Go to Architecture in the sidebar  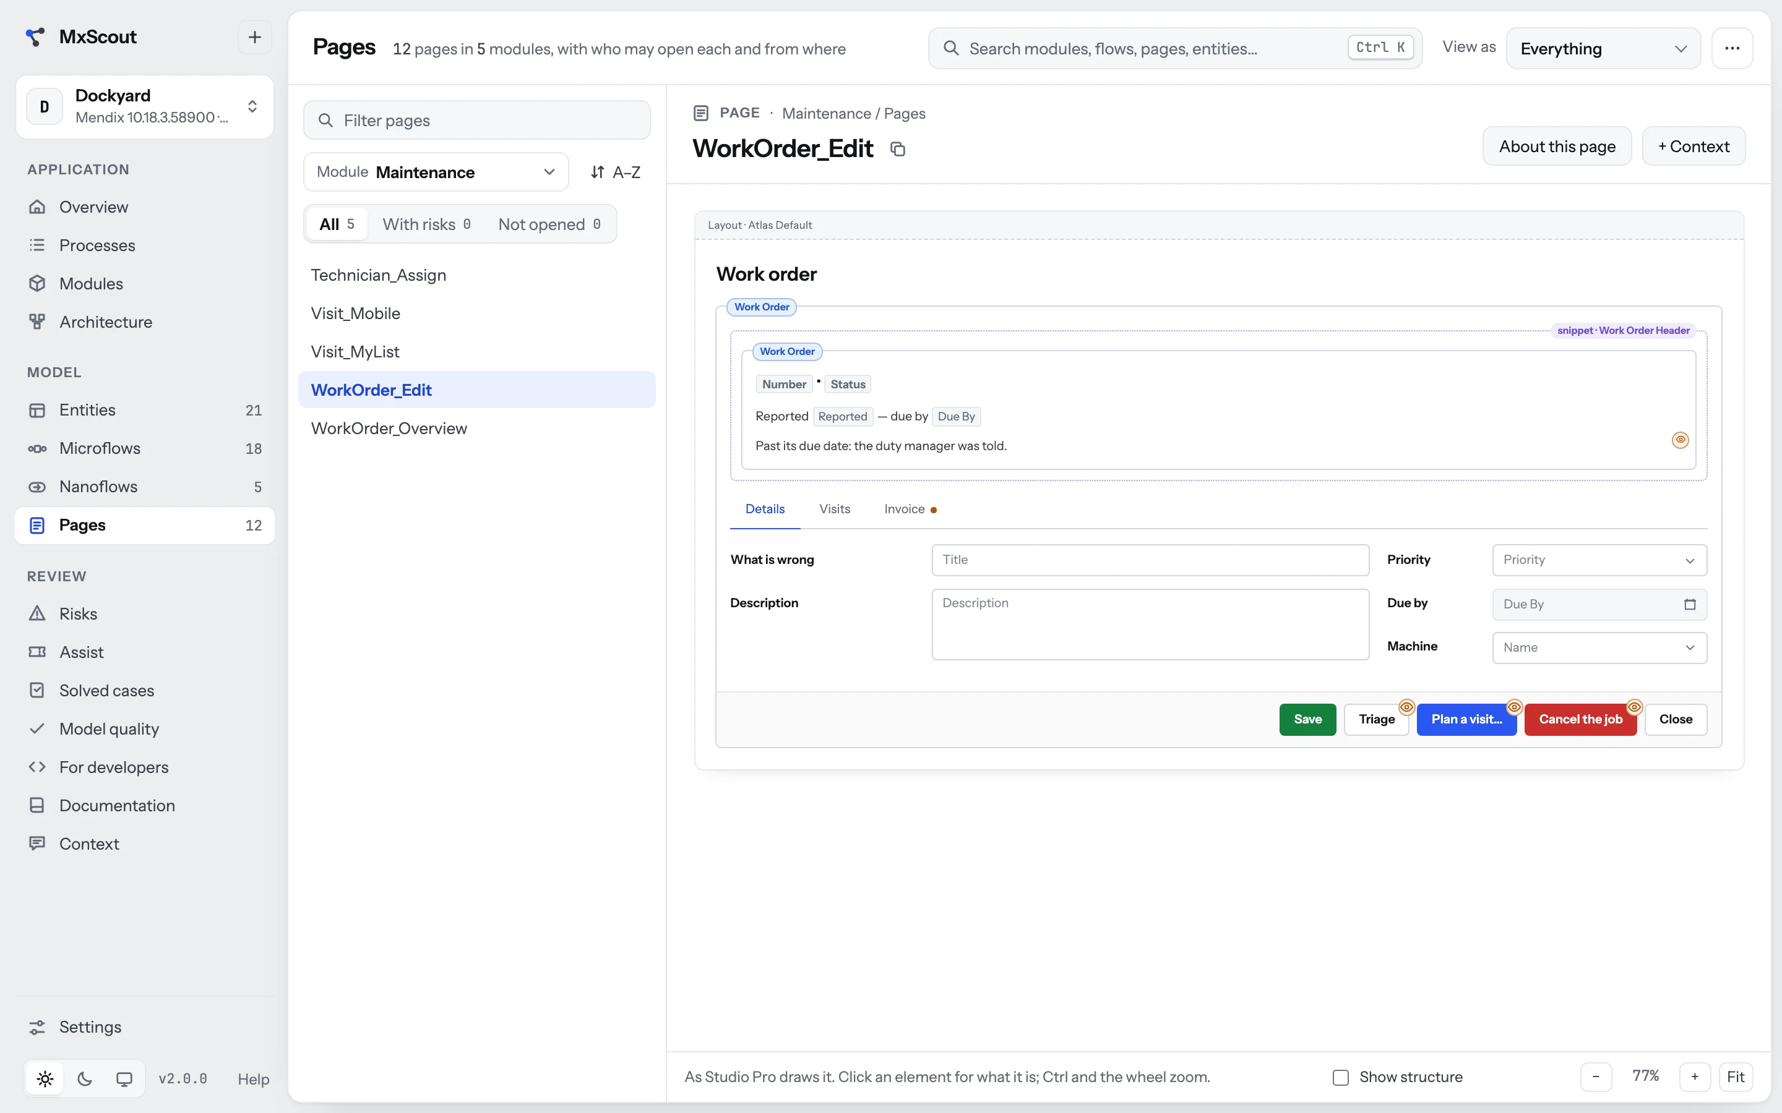[x=144, y=322]
